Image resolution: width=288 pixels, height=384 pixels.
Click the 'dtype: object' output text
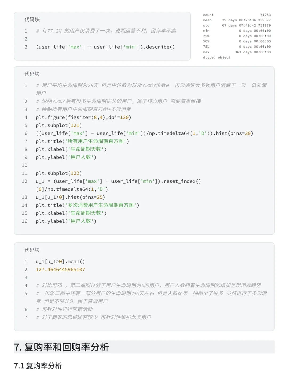click(x=217, y=58)
